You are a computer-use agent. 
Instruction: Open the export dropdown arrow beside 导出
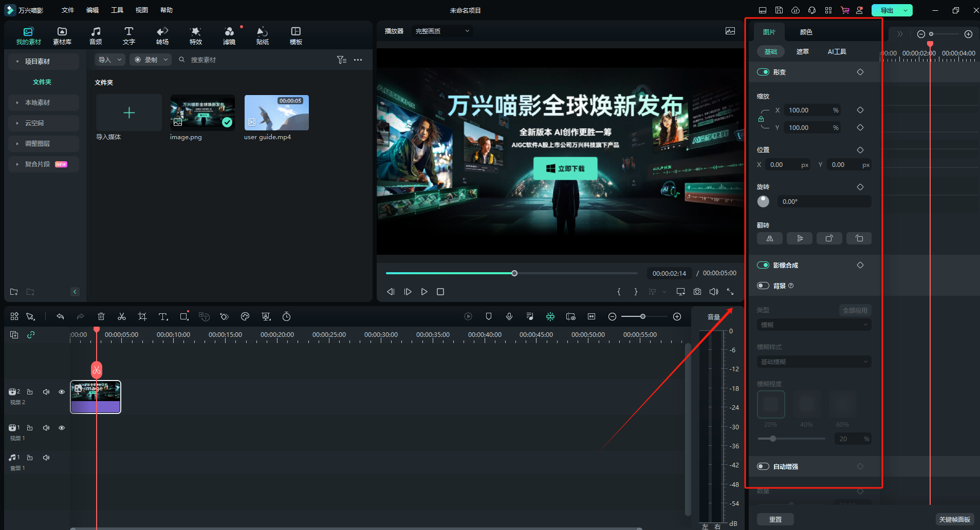[x=905, y=10]
